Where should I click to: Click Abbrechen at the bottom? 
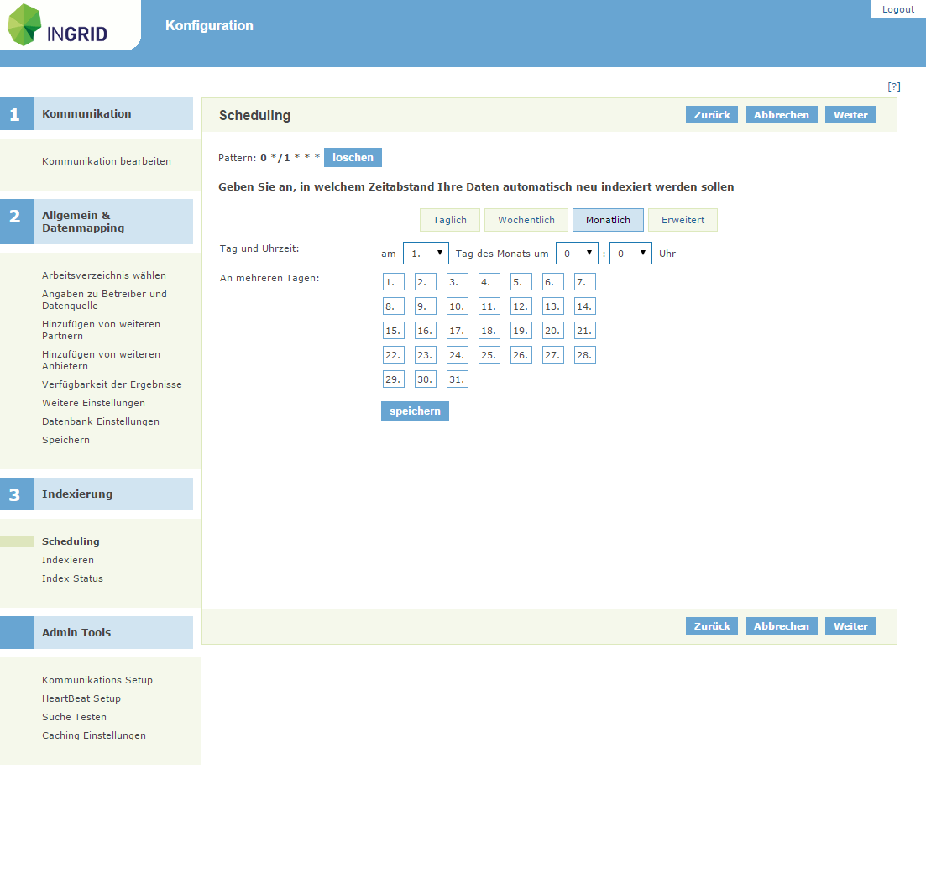pos(781,625)
